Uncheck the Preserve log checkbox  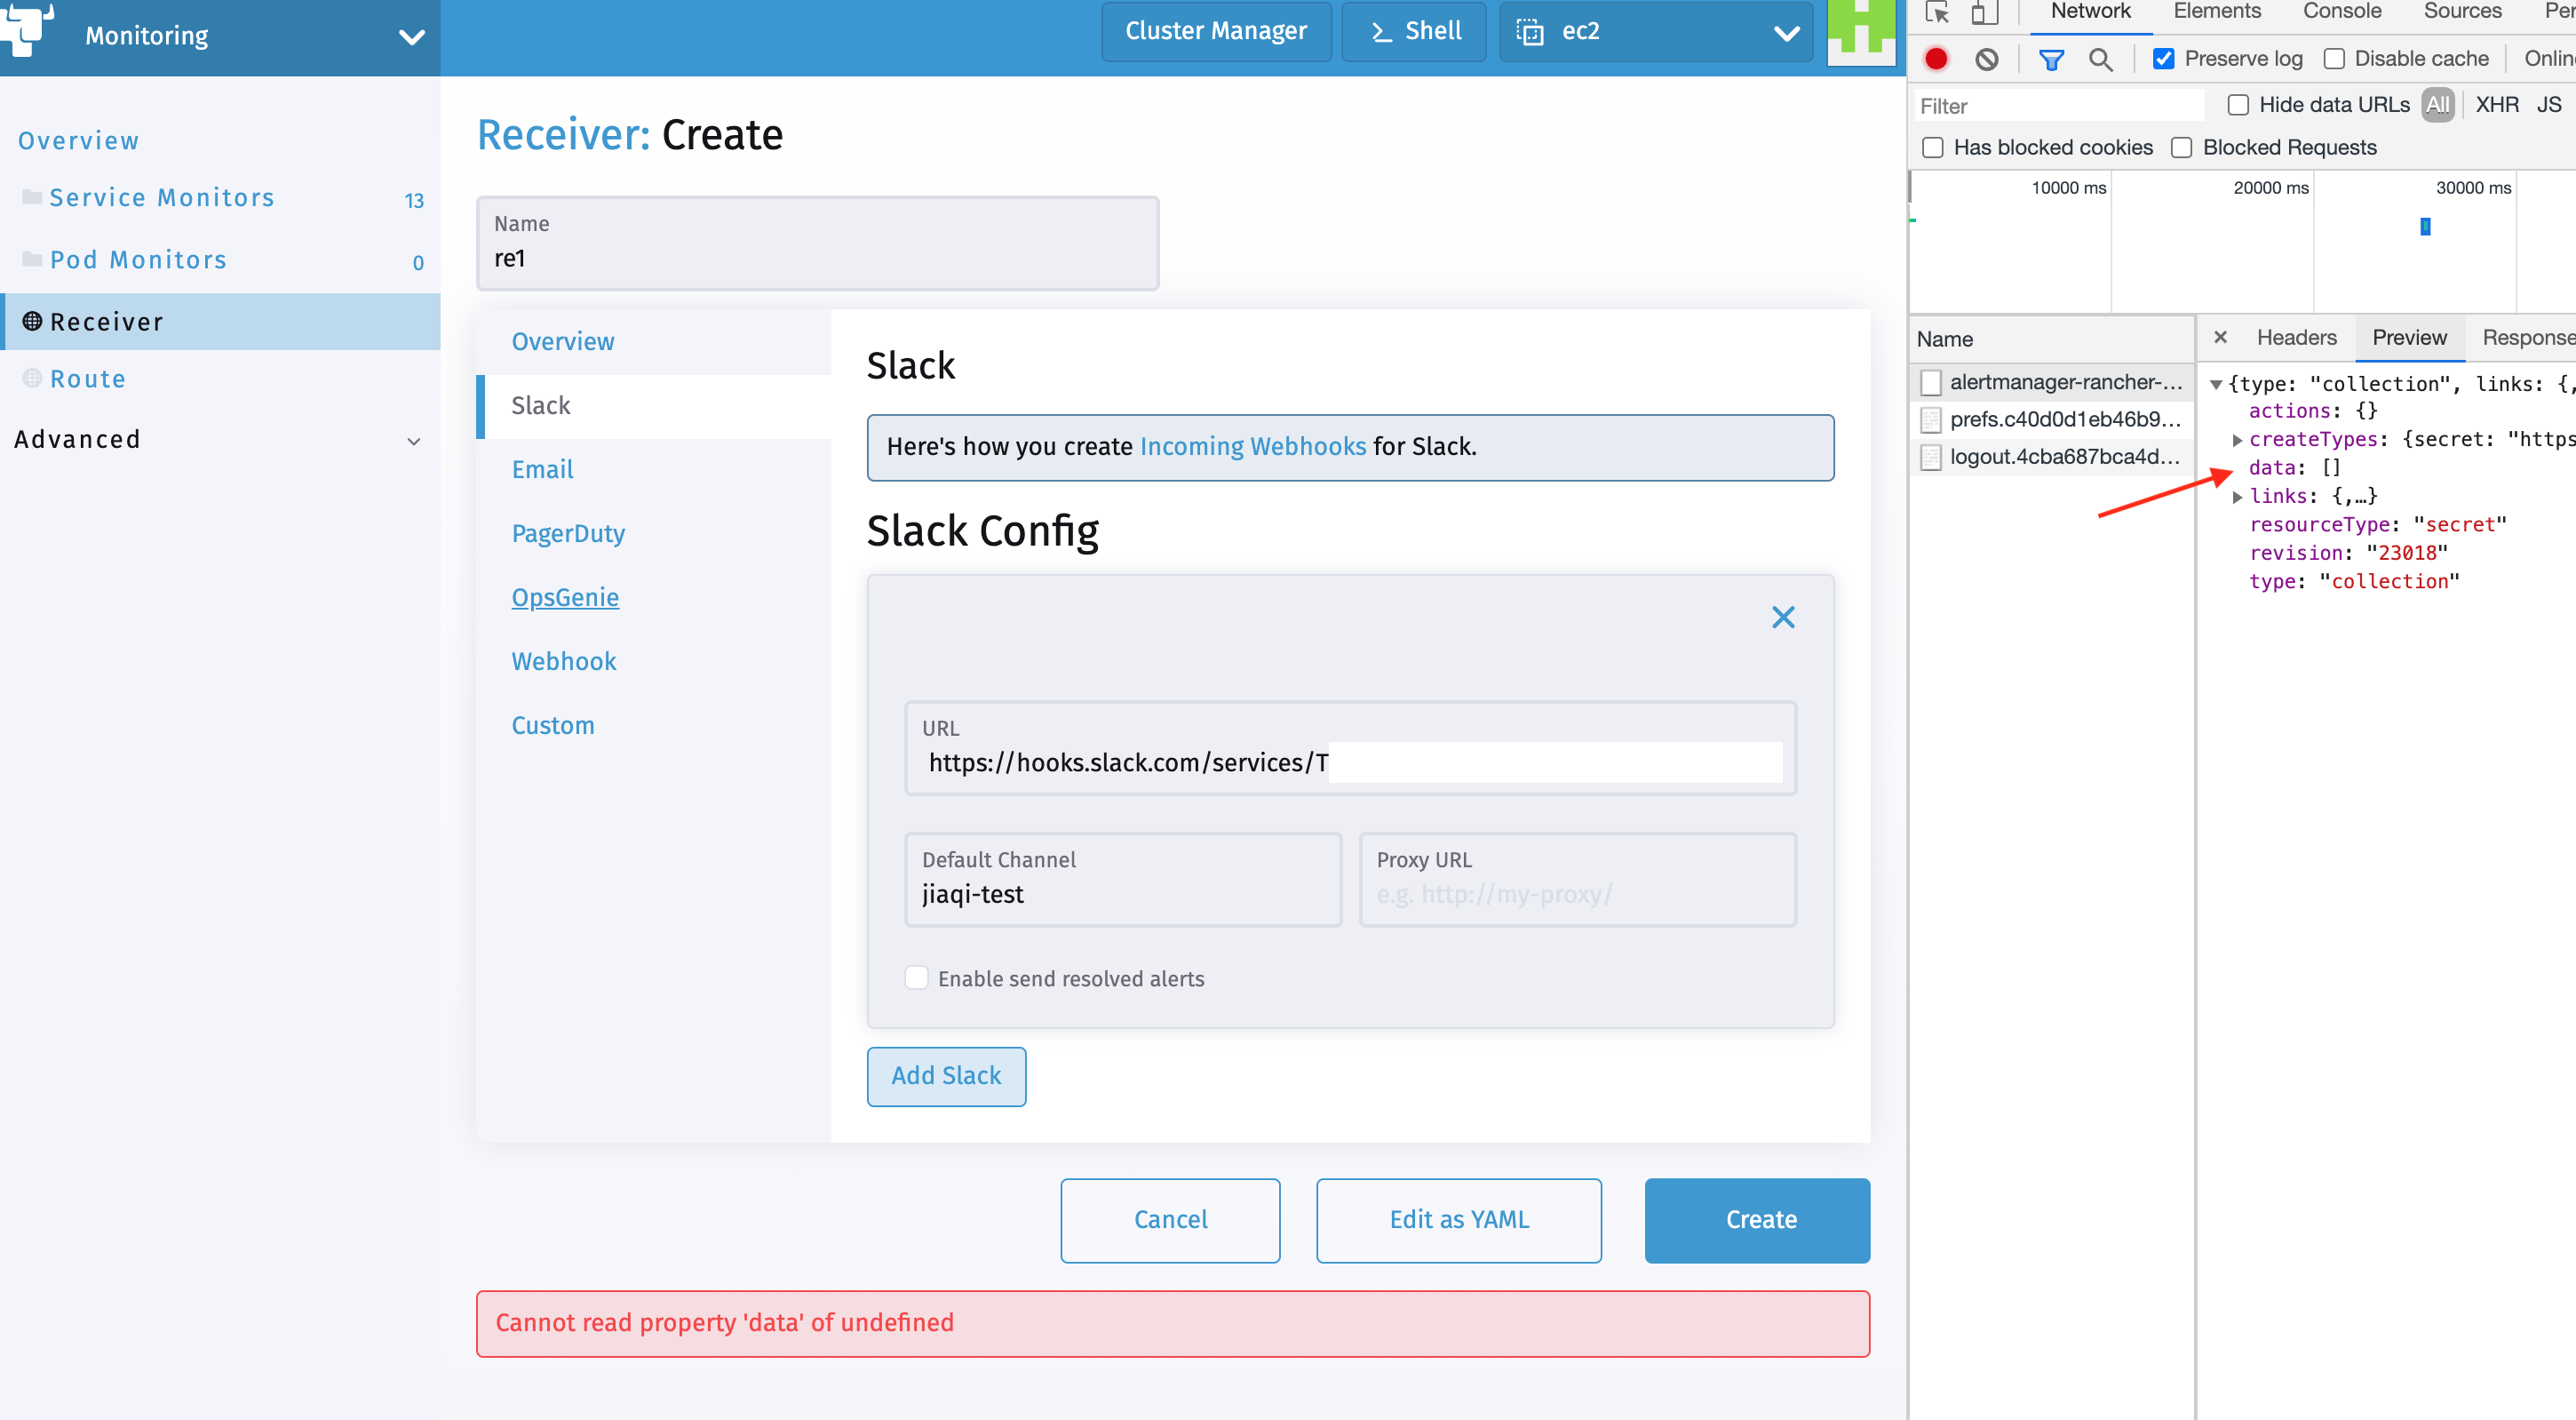[x=2165, y=58]
